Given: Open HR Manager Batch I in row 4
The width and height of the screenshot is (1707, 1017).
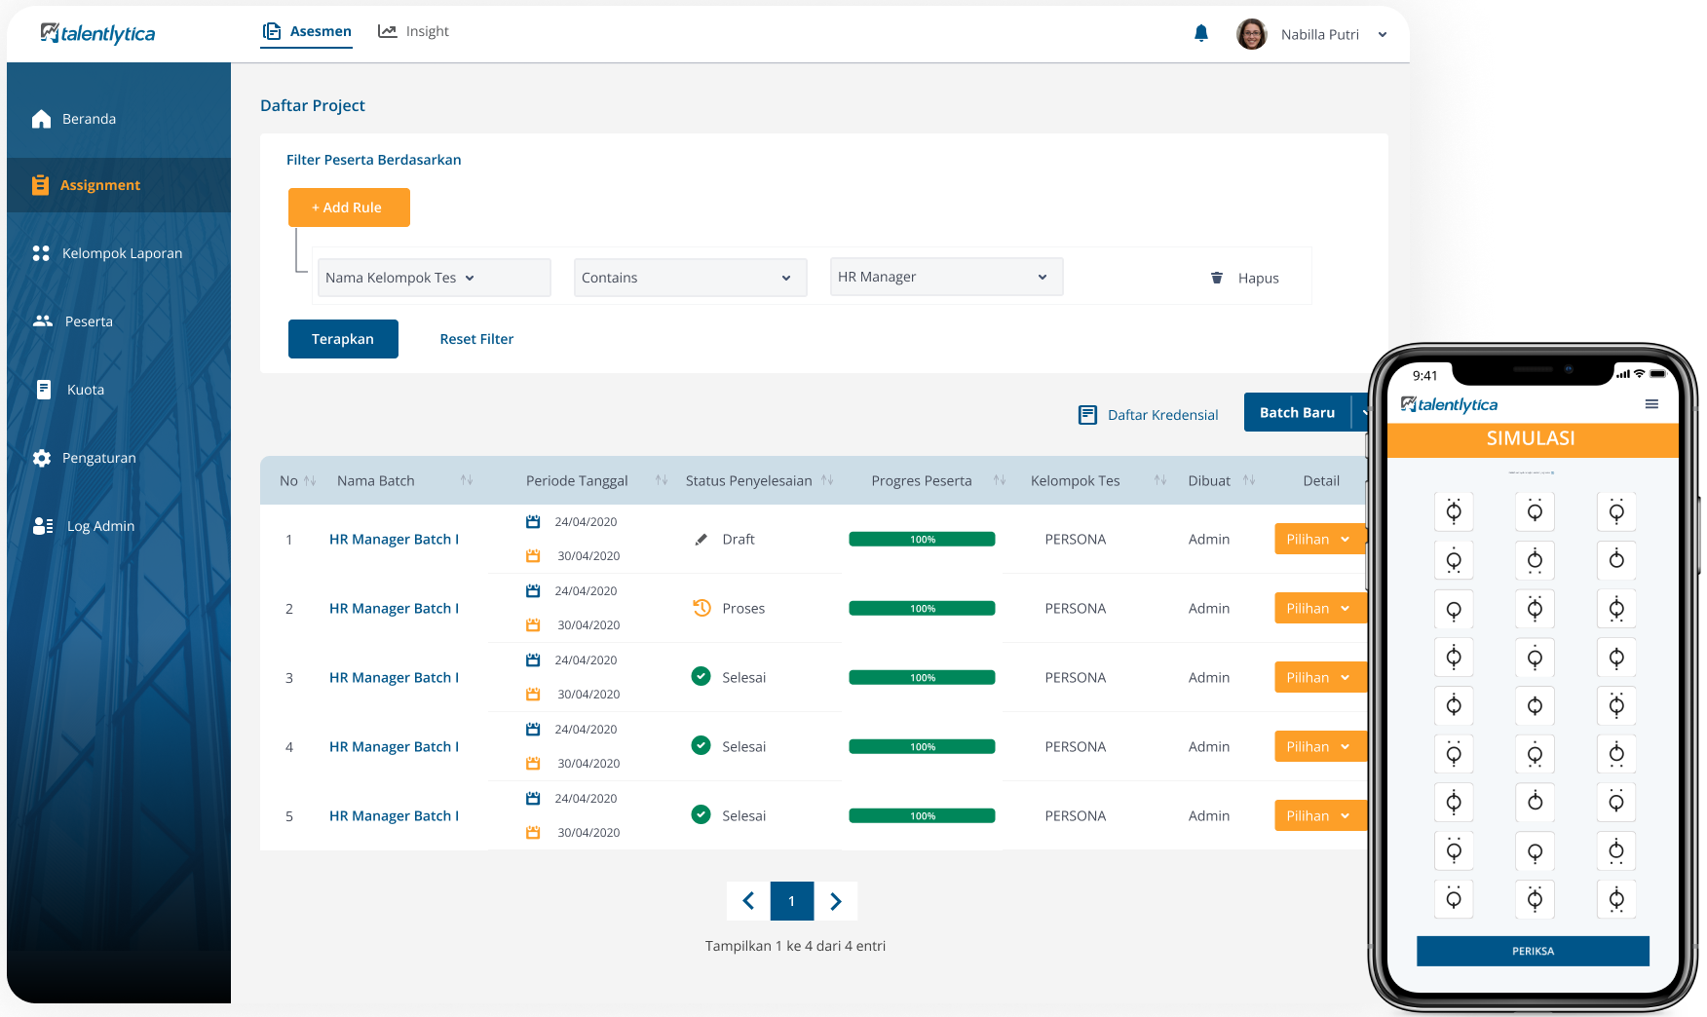Looking at the screenshot, I should [394, 747].
